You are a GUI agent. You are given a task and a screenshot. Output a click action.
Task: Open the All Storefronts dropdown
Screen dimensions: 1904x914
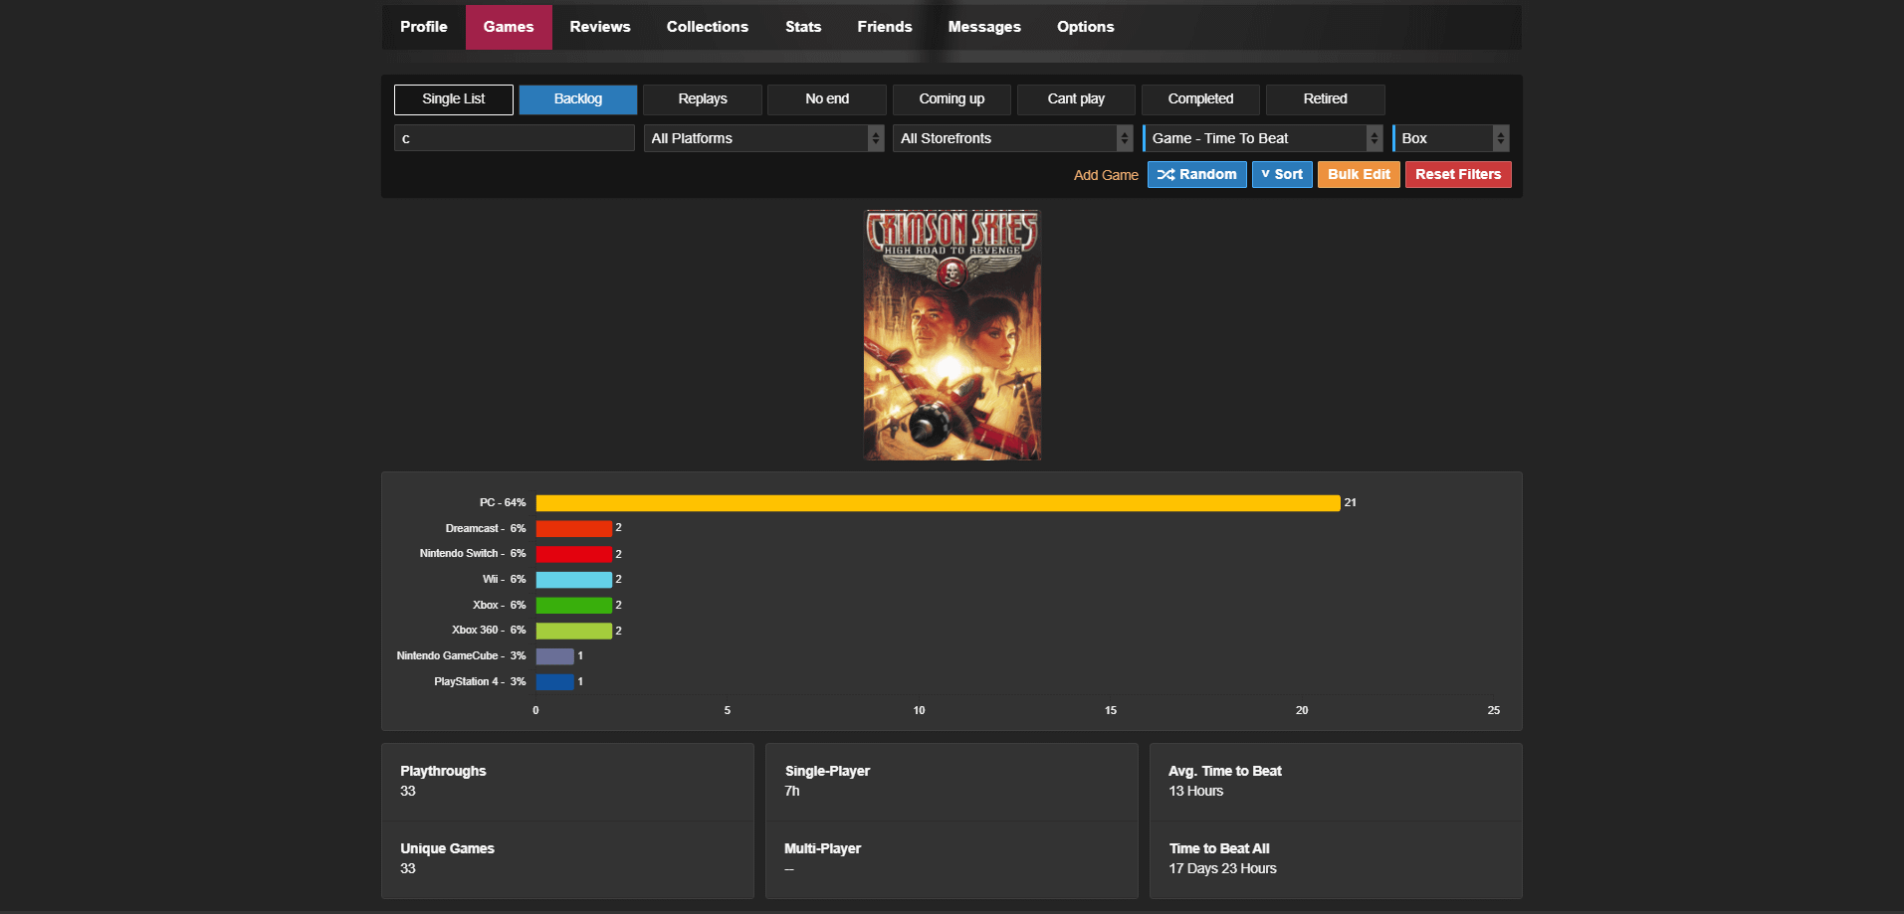(x=1011, y=138)
